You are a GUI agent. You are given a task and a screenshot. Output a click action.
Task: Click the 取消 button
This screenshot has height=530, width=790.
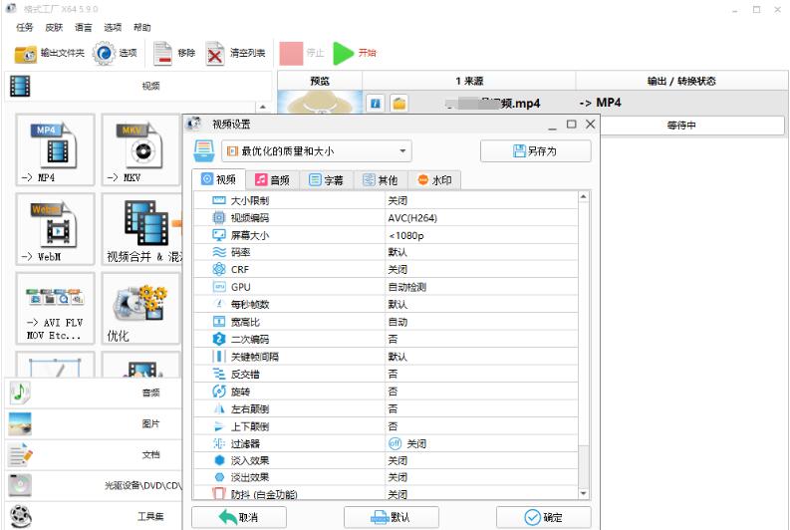[x=239, y=517]
